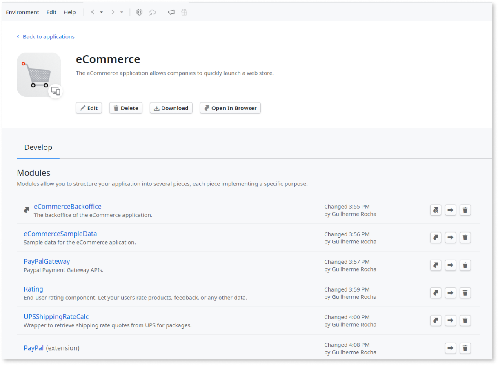Delete the PayPalGateway module via its trash icon
498x365 pixels.
coord(465,265)
